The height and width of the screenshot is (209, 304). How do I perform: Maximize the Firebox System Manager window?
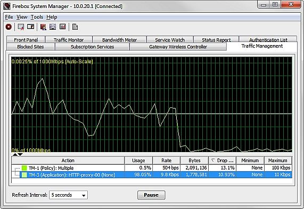pos(275,4)
